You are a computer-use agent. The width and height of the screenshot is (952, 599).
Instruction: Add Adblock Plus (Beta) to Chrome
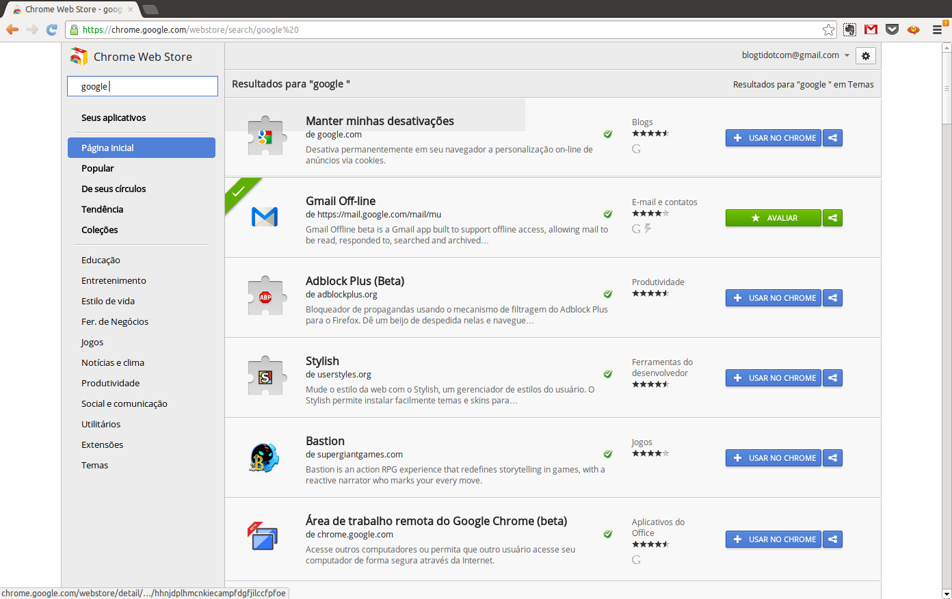[x=773, y=298]
